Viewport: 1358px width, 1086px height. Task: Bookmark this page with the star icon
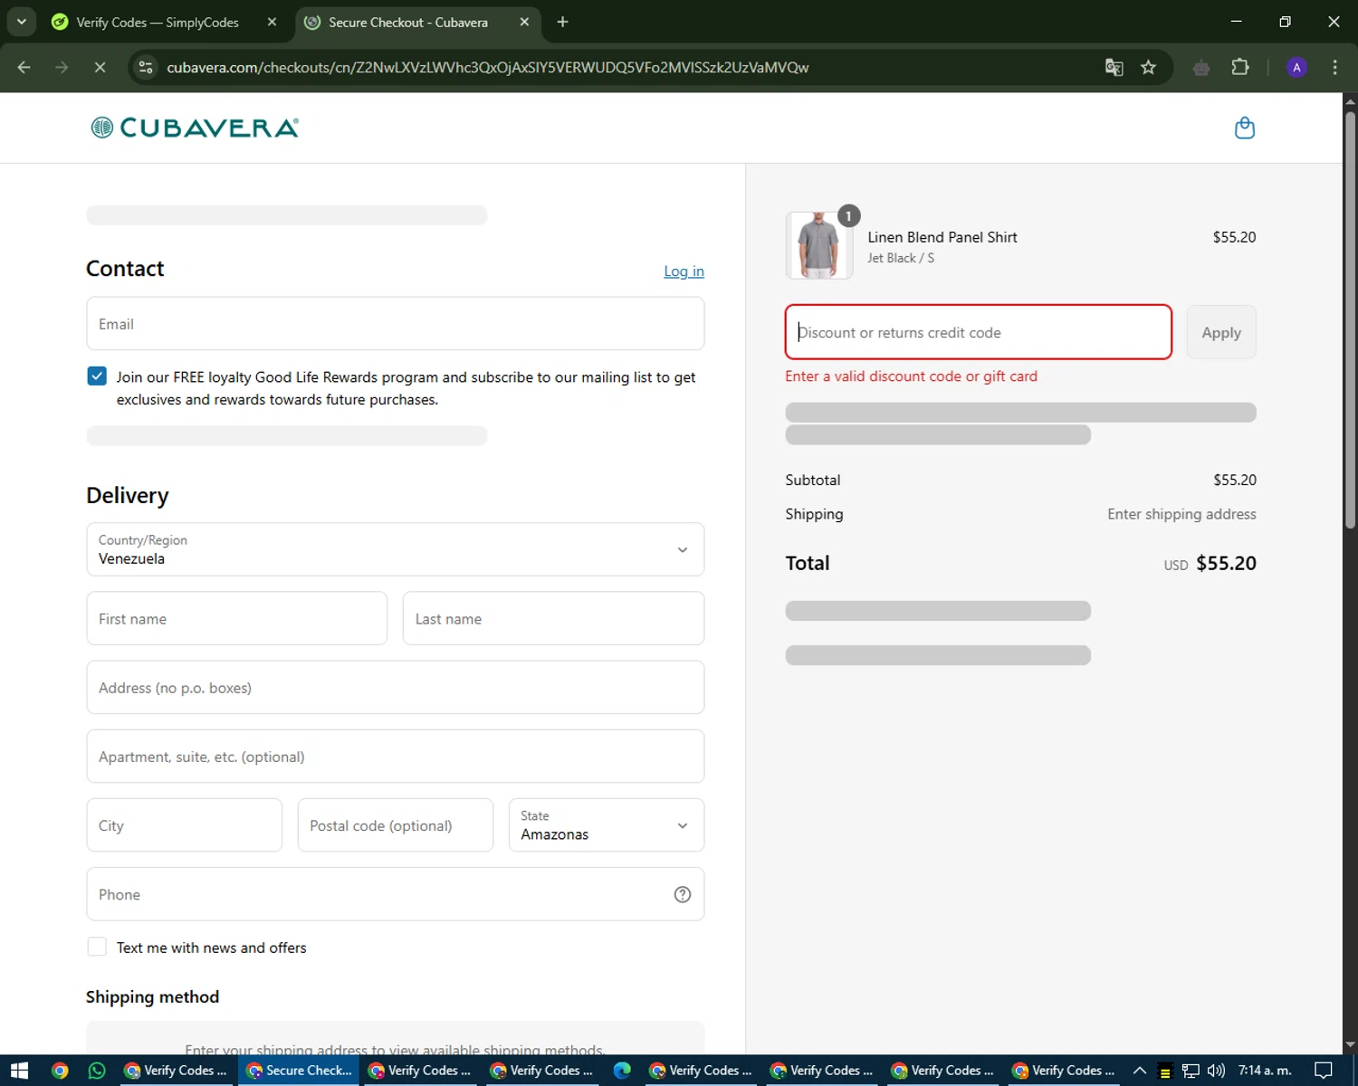click(x=1149, y=67)
